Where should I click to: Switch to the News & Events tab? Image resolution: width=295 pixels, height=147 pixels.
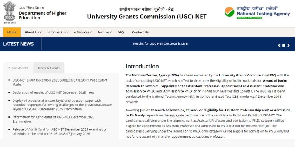tap(49, 68)
